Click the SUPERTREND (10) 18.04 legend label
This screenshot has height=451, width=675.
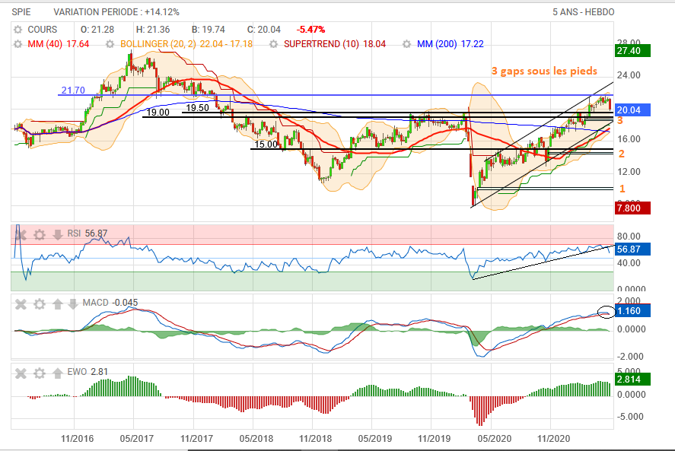point(335,44)
